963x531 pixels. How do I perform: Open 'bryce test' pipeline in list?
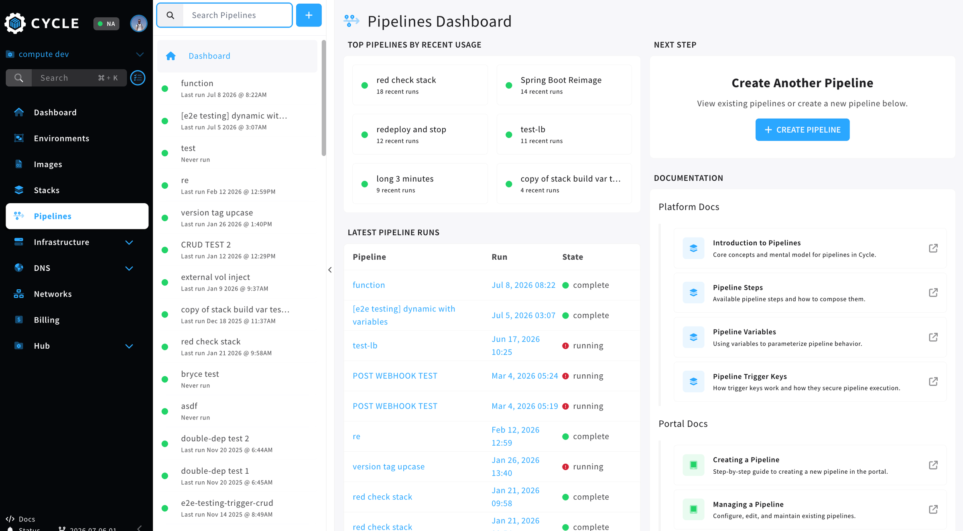(x=237, y=380)
